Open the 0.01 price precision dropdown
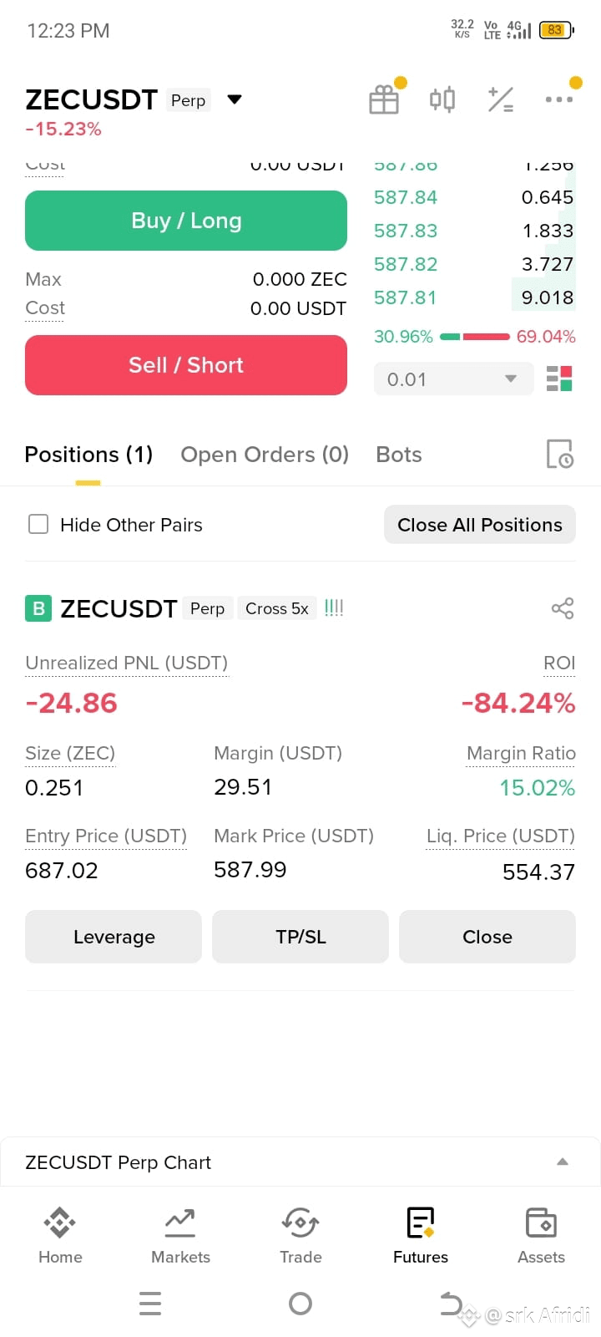 [x=453, y=379]
